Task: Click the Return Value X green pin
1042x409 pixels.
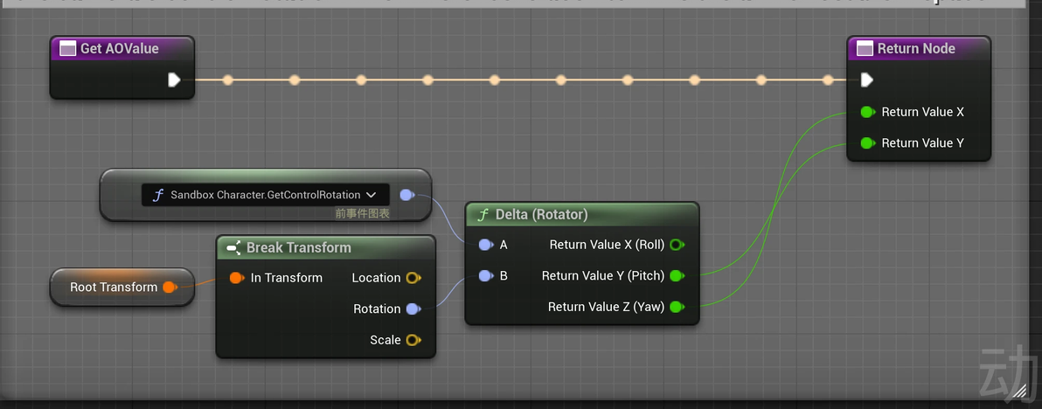Action: pos(866,112)
